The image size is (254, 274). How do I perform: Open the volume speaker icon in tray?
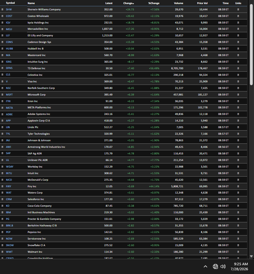pyautogui.click(x=223, y=266)
